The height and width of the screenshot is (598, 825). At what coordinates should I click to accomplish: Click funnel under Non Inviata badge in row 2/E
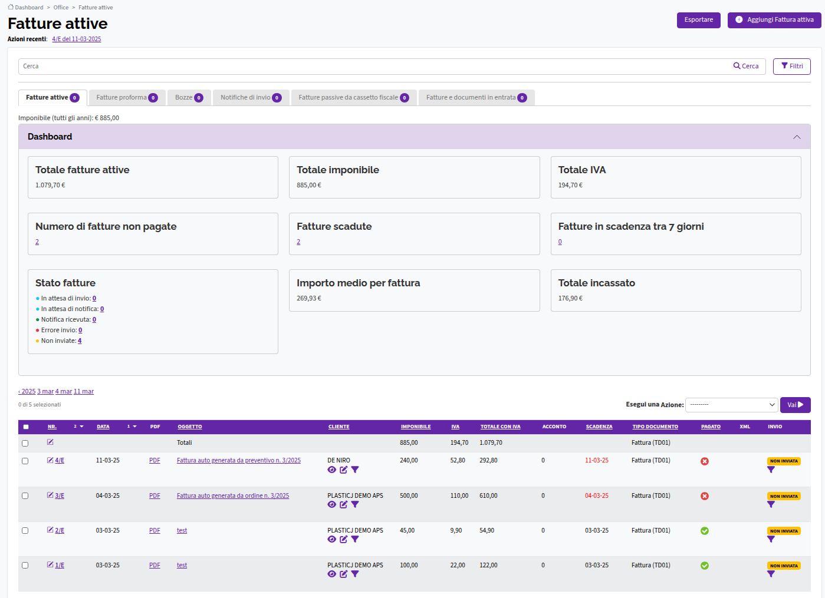click(x=771, y=539)
